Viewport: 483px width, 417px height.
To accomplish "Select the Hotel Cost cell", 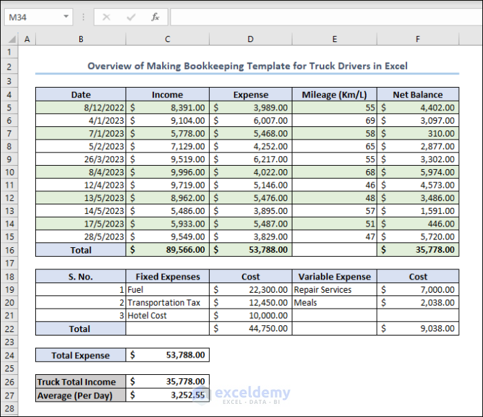I will tap(168, 316).
